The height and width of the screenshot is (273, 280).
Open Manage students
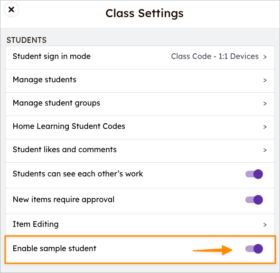click(140, 81)
